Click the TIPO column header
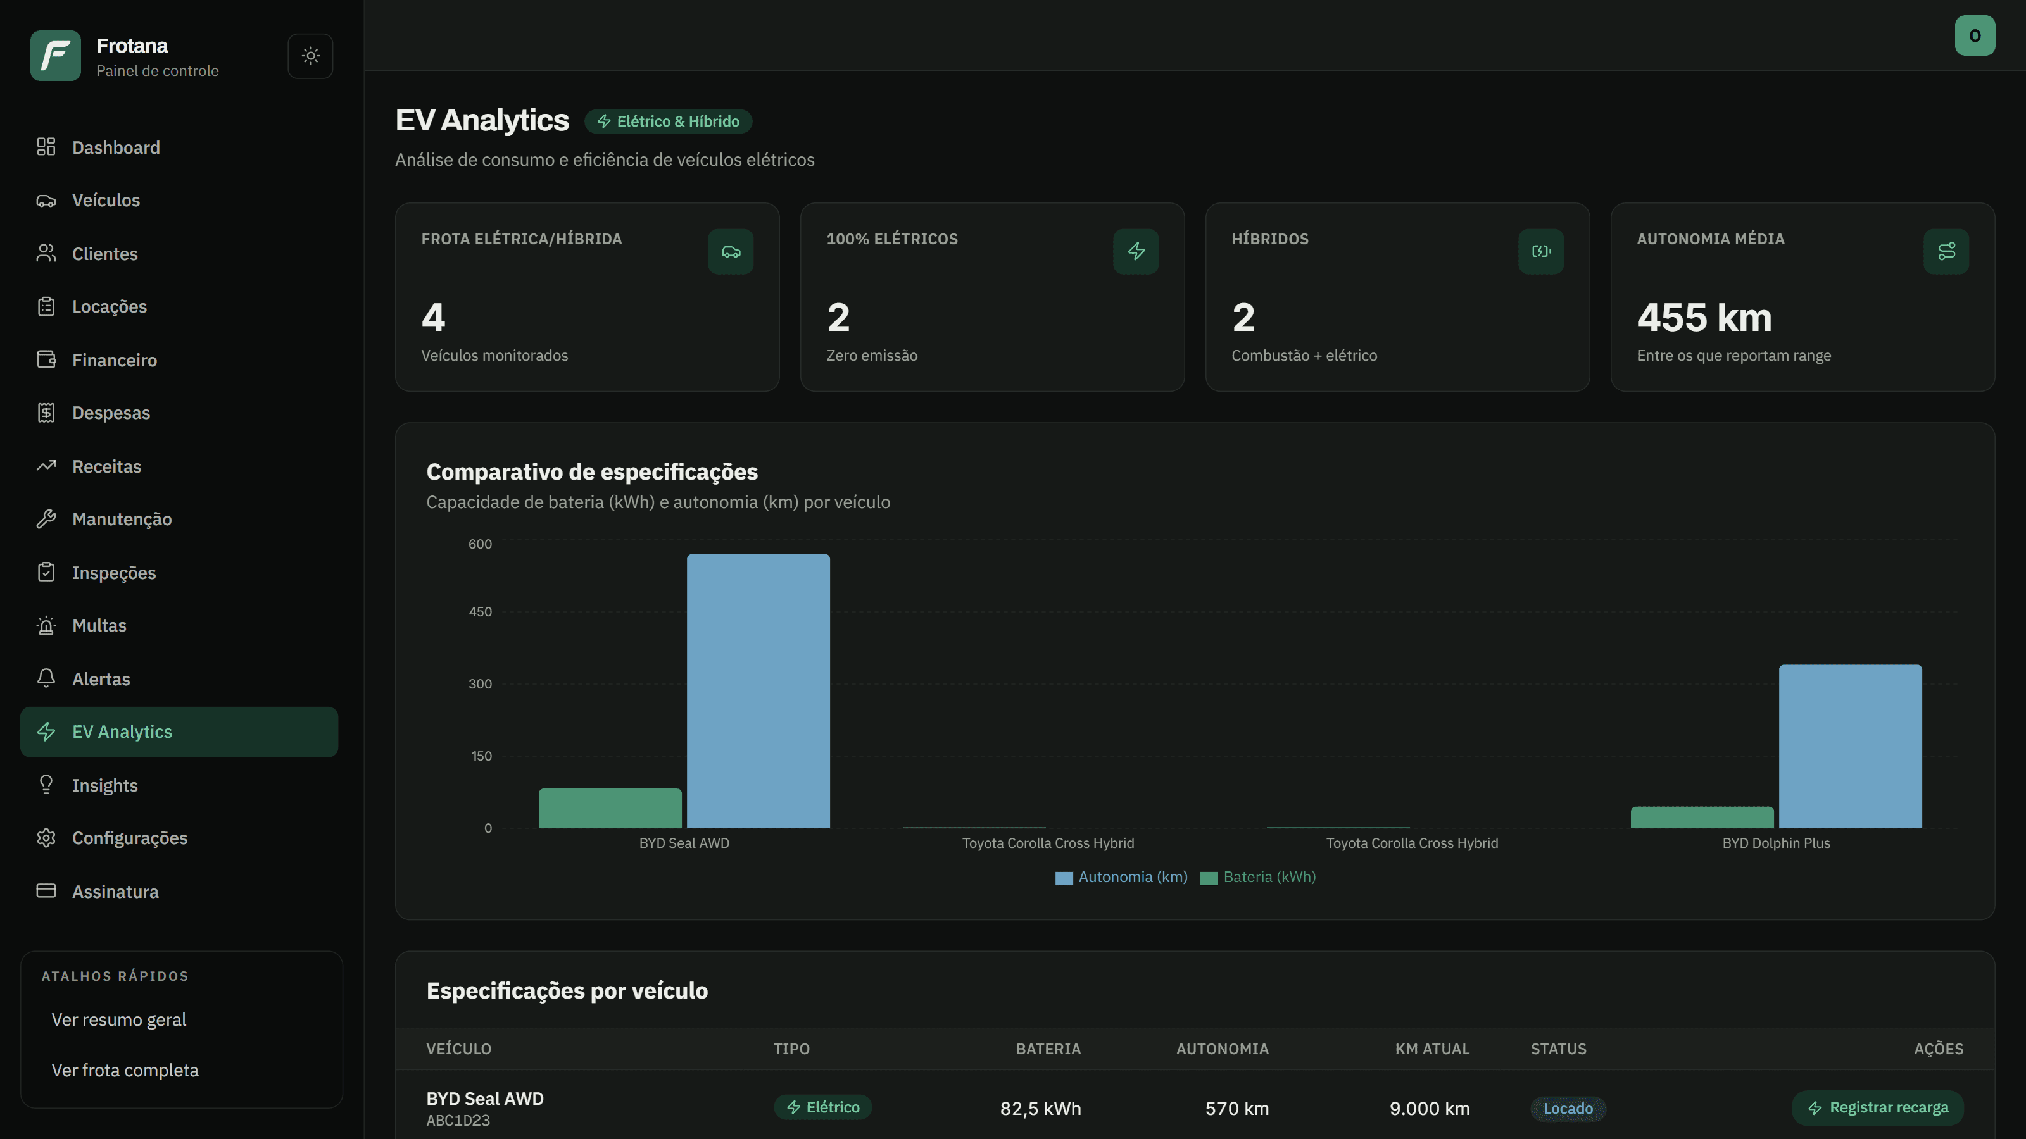This screenshot has width=2026, height=1139. click(x=791, y=1049)
